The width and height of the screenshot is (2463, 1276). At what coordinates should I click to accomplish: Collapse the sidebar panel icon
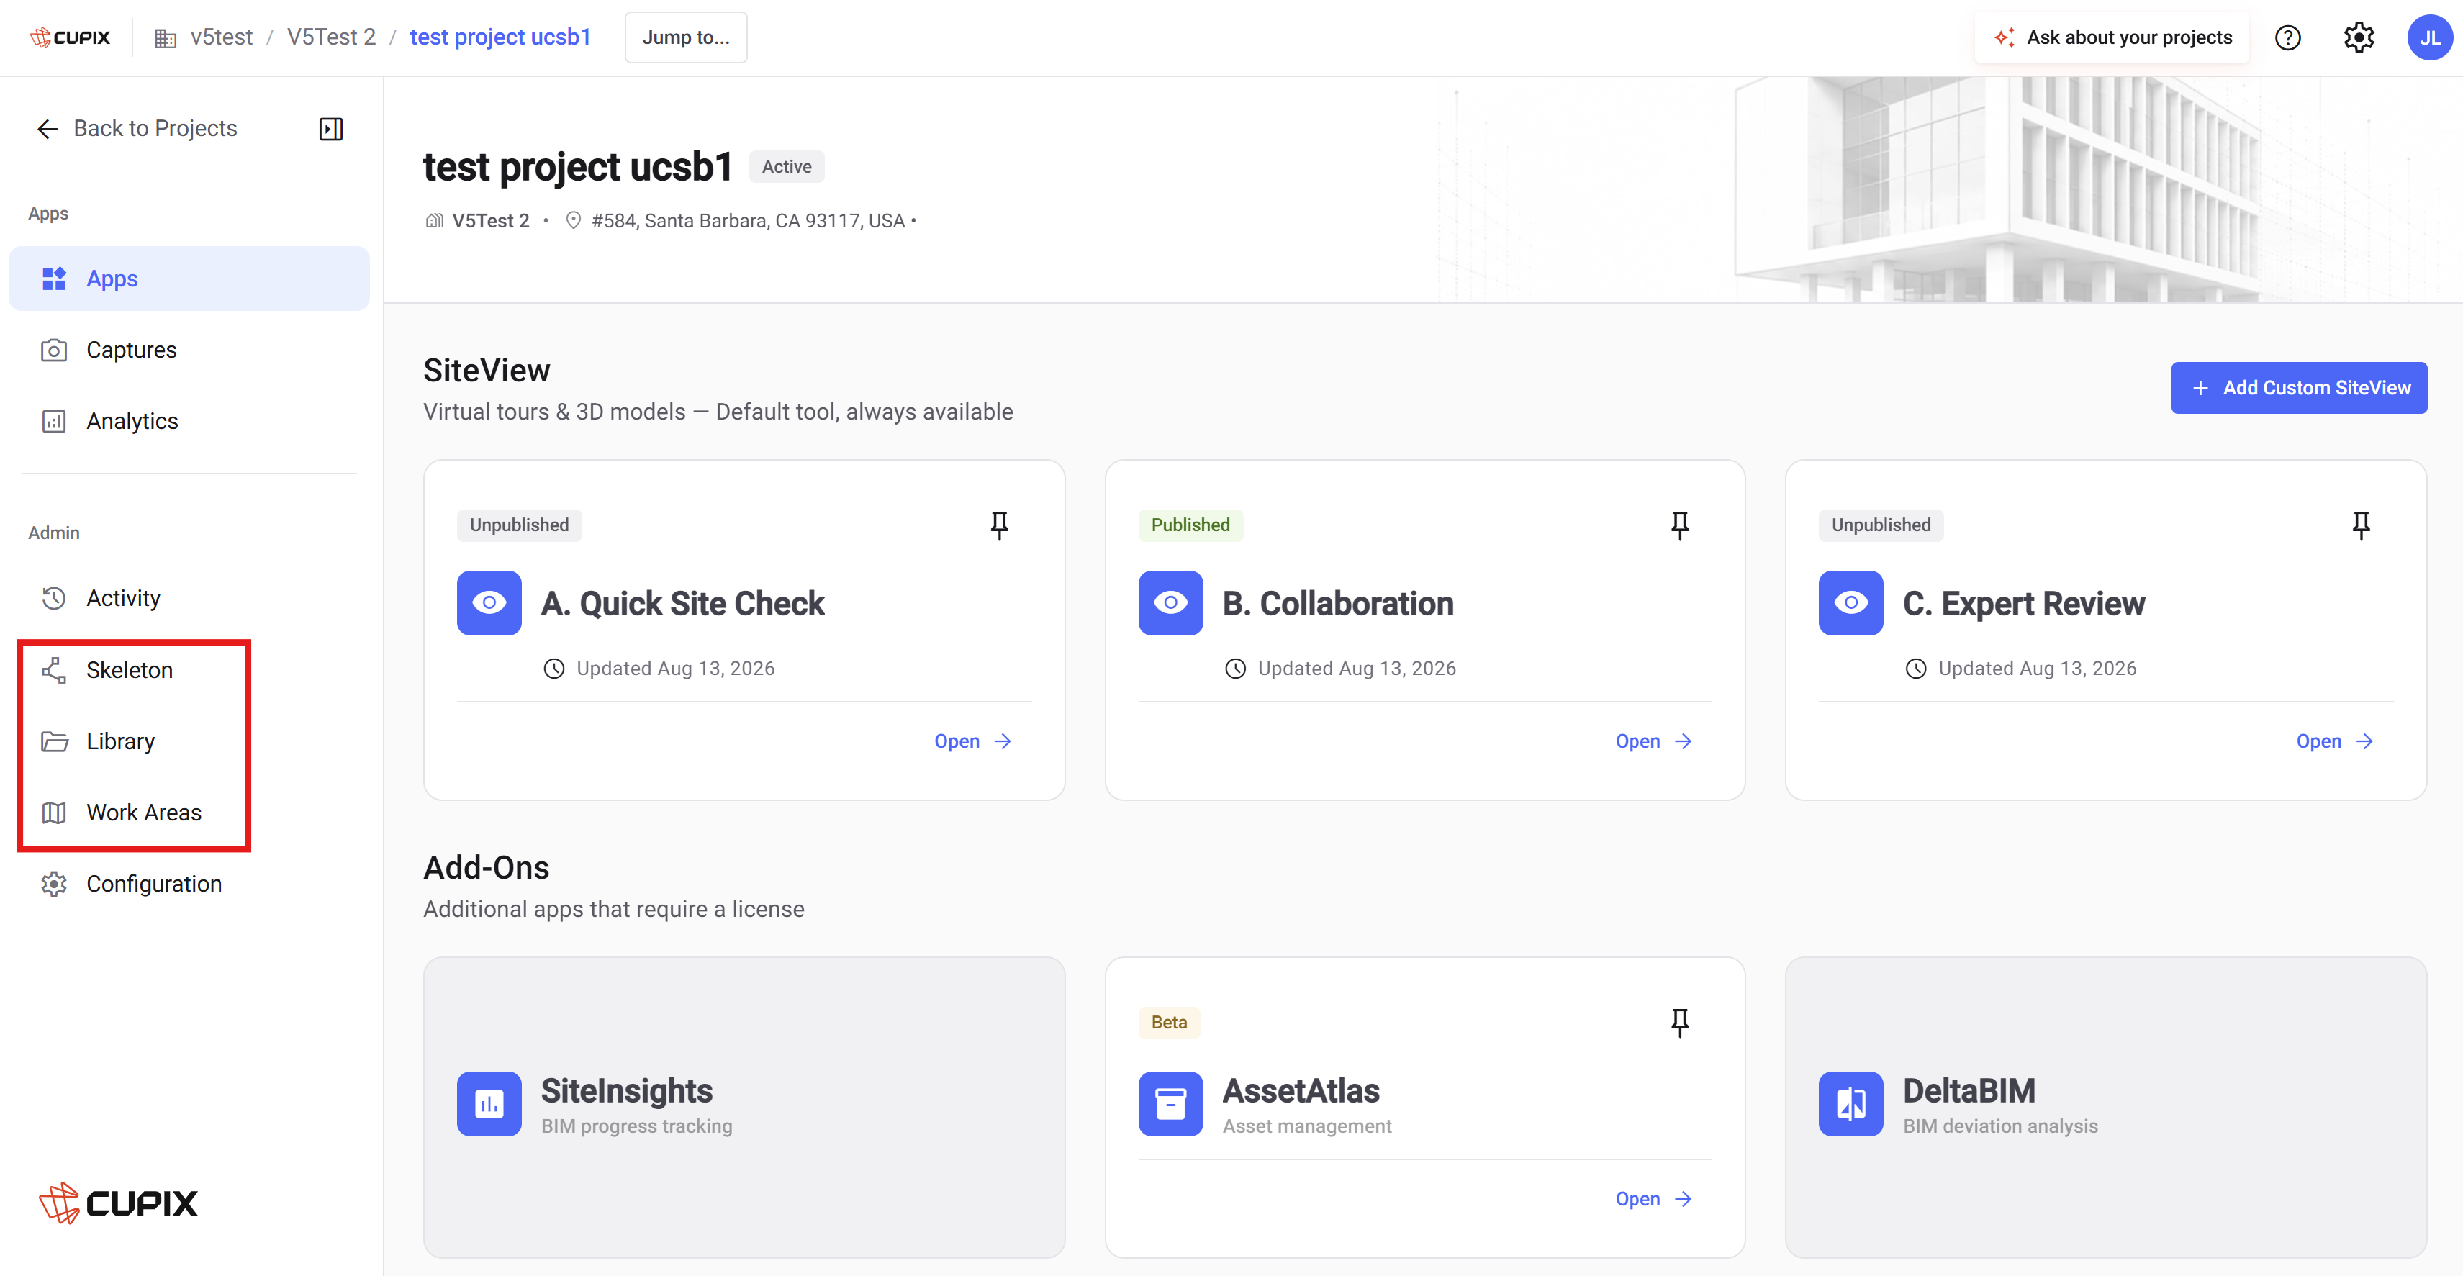click(x=331, y=129)
